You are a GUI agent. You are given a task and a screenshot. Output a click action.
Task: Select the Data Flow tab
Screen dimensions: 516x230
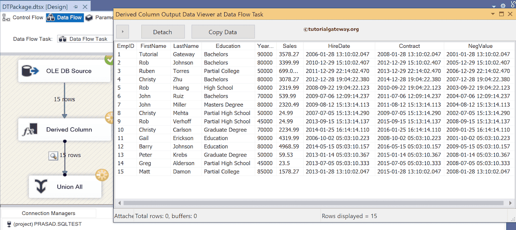(x=64, y=18)
